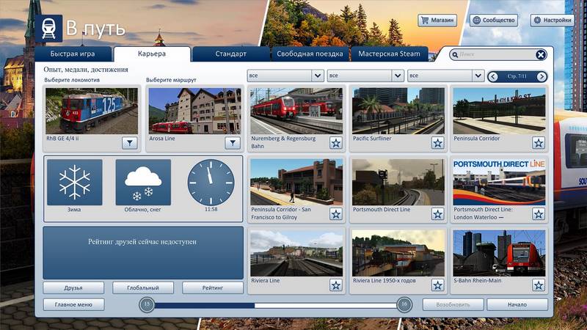
Task: Select the Portsmouth Direct Line thumbnail
Action: (397, 181)
